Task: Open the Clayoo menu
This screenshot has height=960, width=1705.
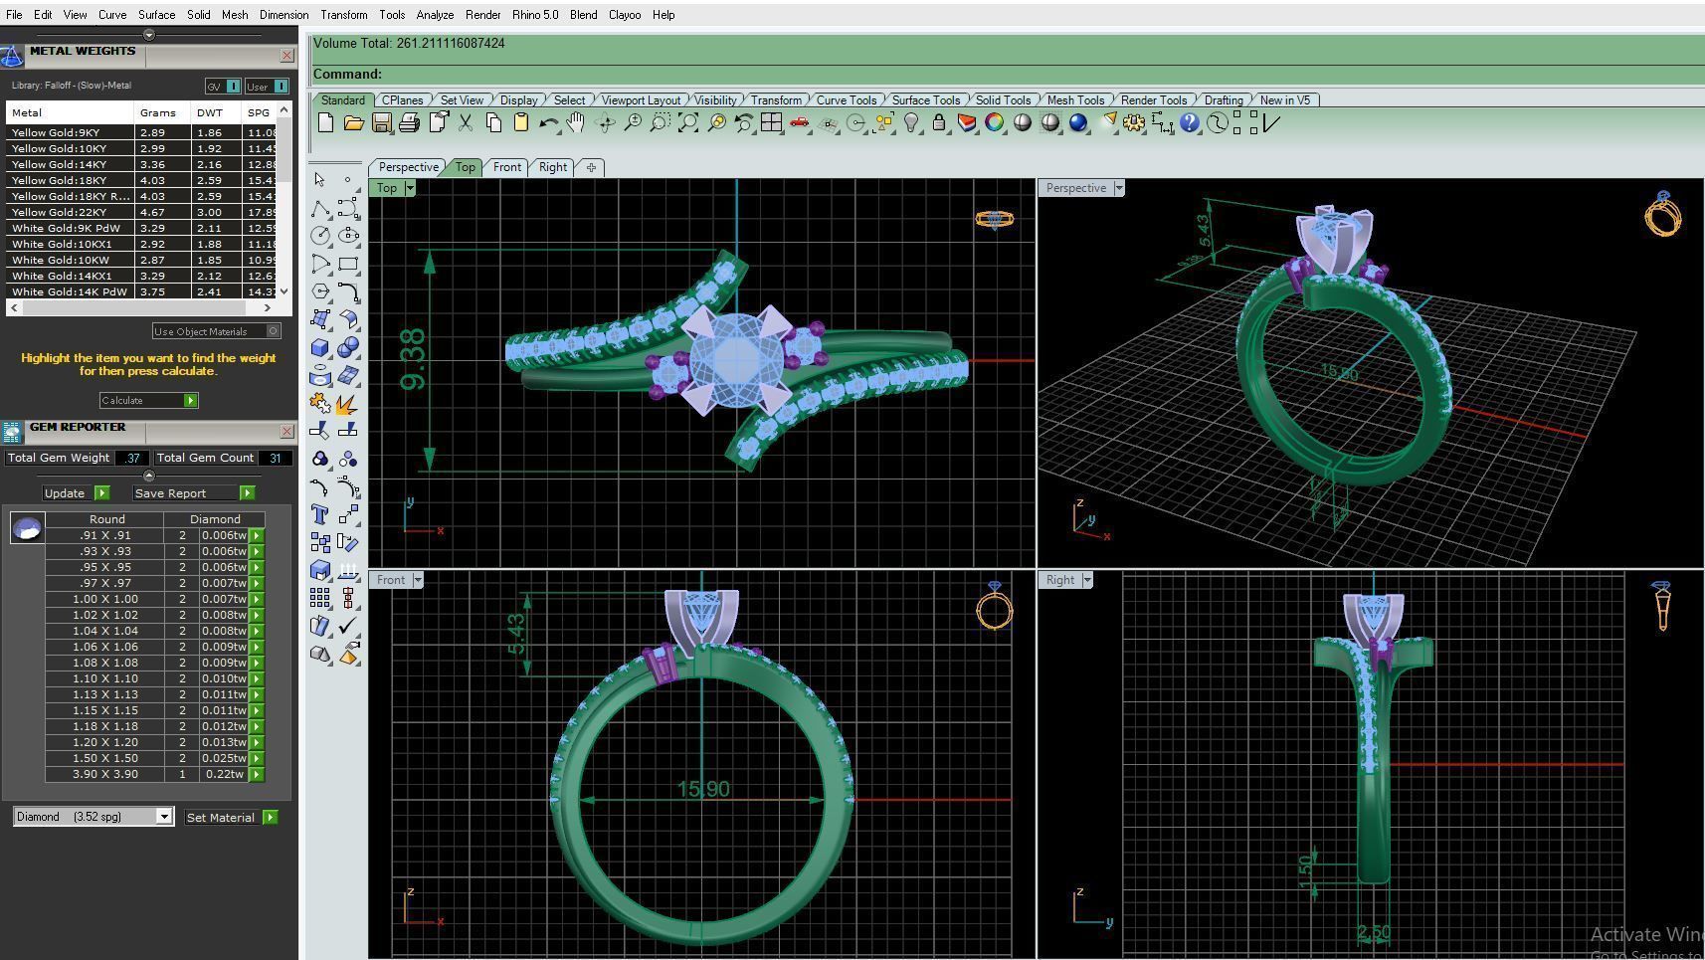Action: tap(625, 15)
